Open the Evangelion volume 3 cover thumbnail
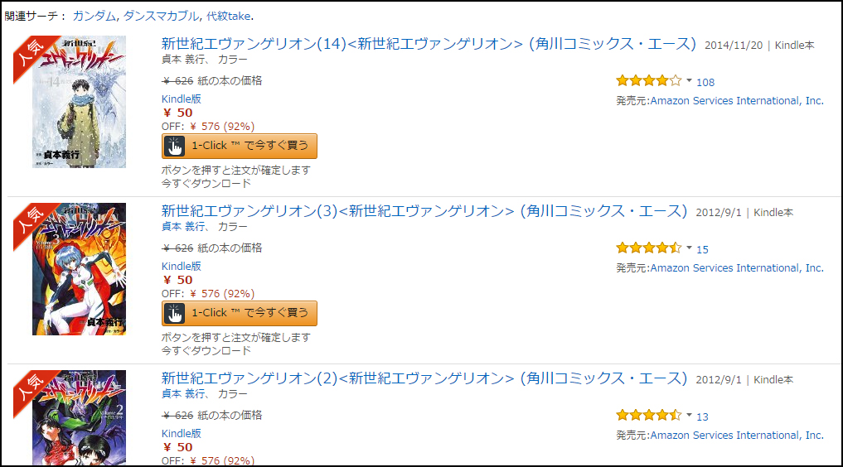 [79, 269]
